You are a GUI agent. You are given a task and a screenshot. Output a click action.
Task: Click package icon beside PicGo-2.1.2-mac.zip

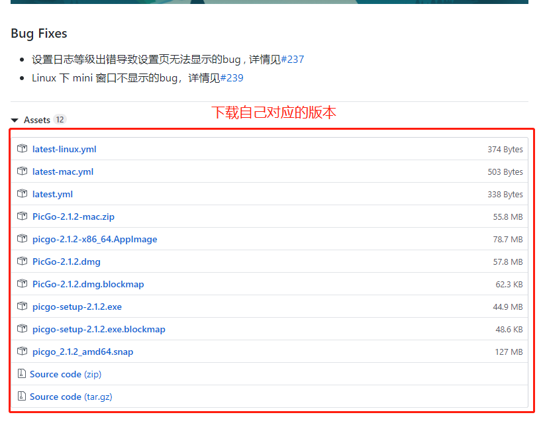coord(22,216)
